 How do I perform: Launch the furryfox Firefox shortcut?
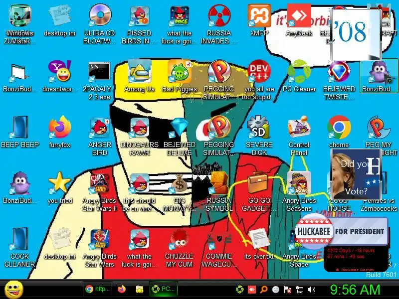coord(60,127)
